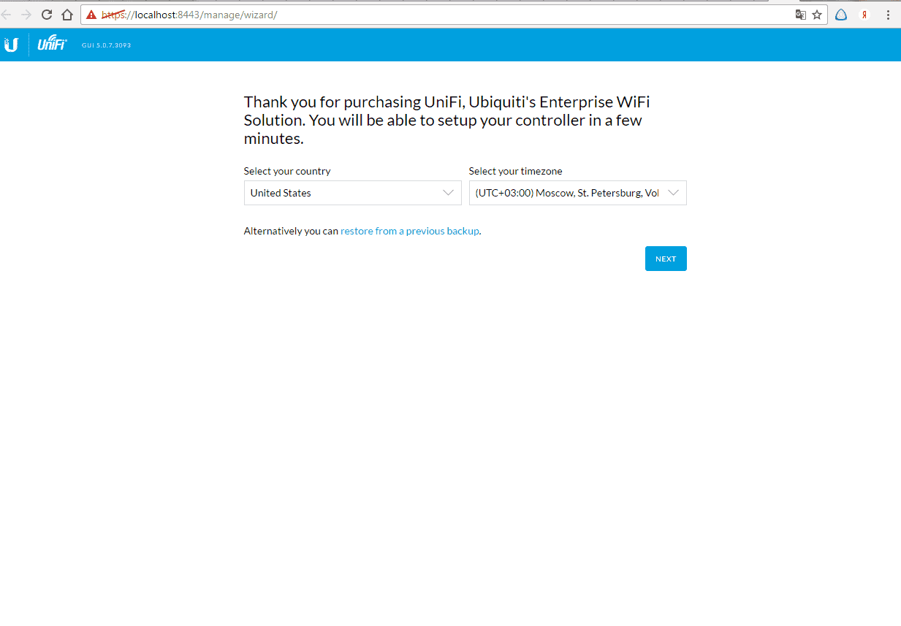Open the Chrome three-dot menu
The height and width of the screenshot is (626, 901).
click(x=888, y=15)
